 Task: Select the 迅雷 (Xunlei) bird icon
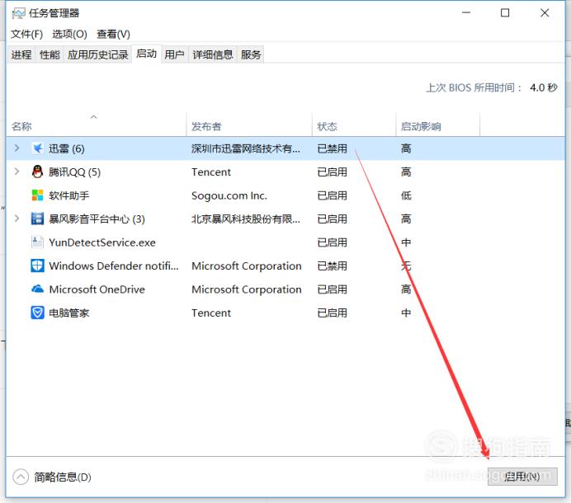point(37,148)
